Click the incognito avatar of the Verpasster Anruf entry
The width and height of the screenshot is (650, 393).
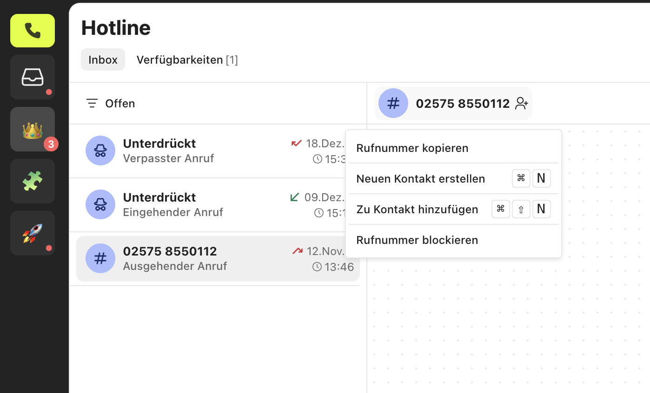click(x=100, y=151)
